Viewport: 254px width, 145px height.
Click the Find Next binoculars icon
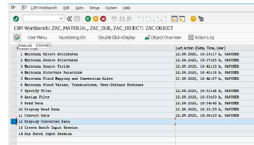click(129, 19)
